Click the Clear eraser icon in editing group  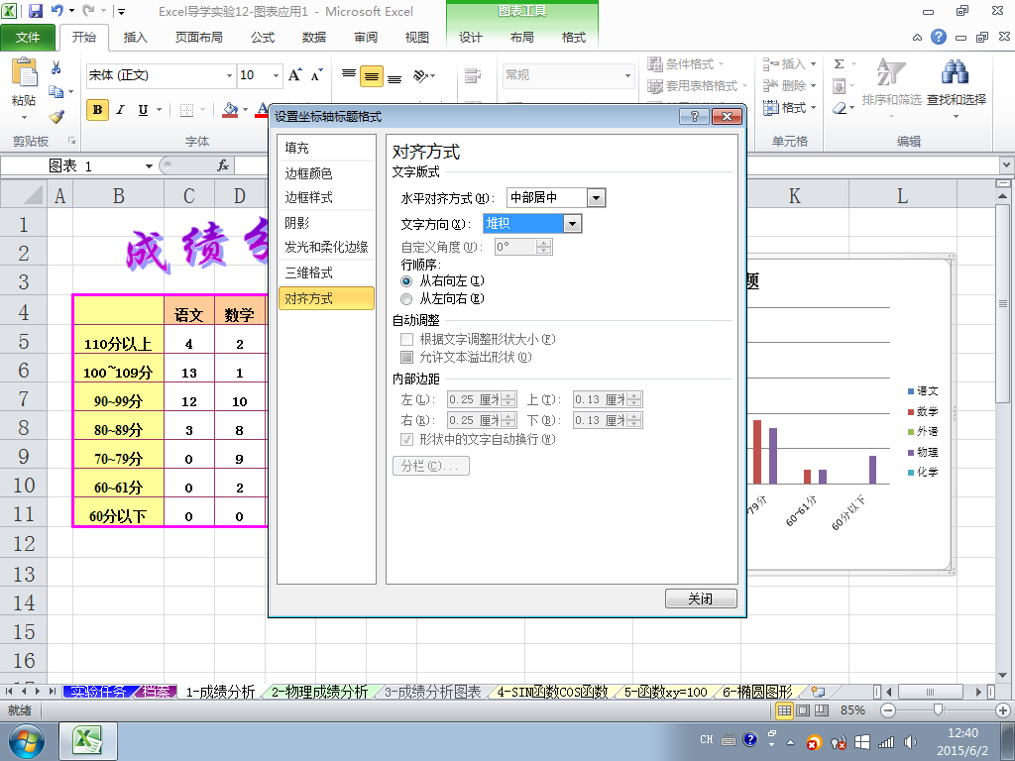point(840,108)
